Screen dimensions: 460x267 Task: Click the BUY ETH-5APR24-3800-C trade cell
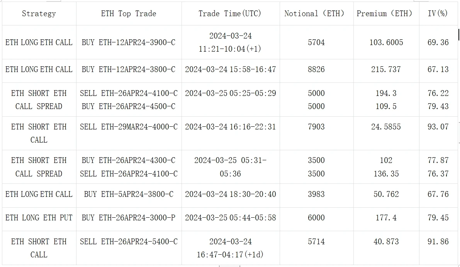click(129, 194)
